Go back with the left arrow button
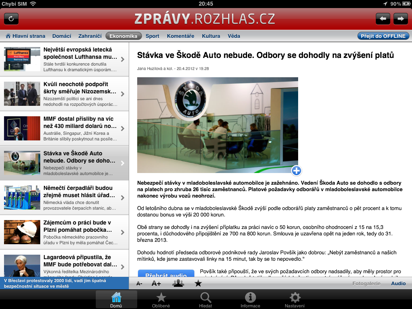The image size is (412, 309). (383, 19)
